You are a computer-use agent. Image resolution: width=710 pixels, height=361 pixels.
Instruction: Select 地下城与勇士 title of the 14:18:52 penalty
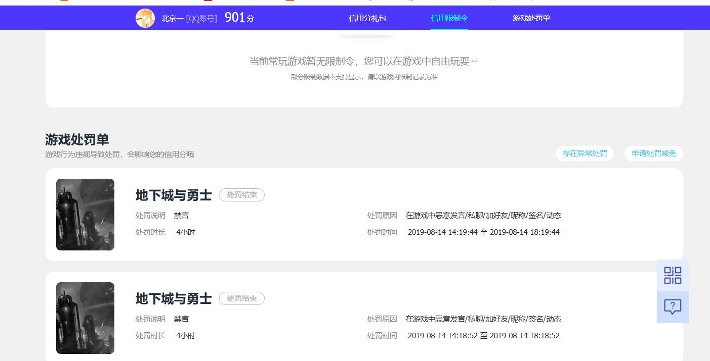[x=174, y=298]
